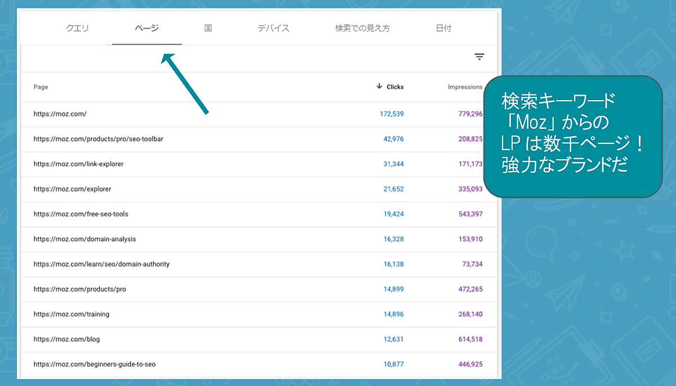Sort by Impressions column header

pyautogui.click(x=465, y=87)
